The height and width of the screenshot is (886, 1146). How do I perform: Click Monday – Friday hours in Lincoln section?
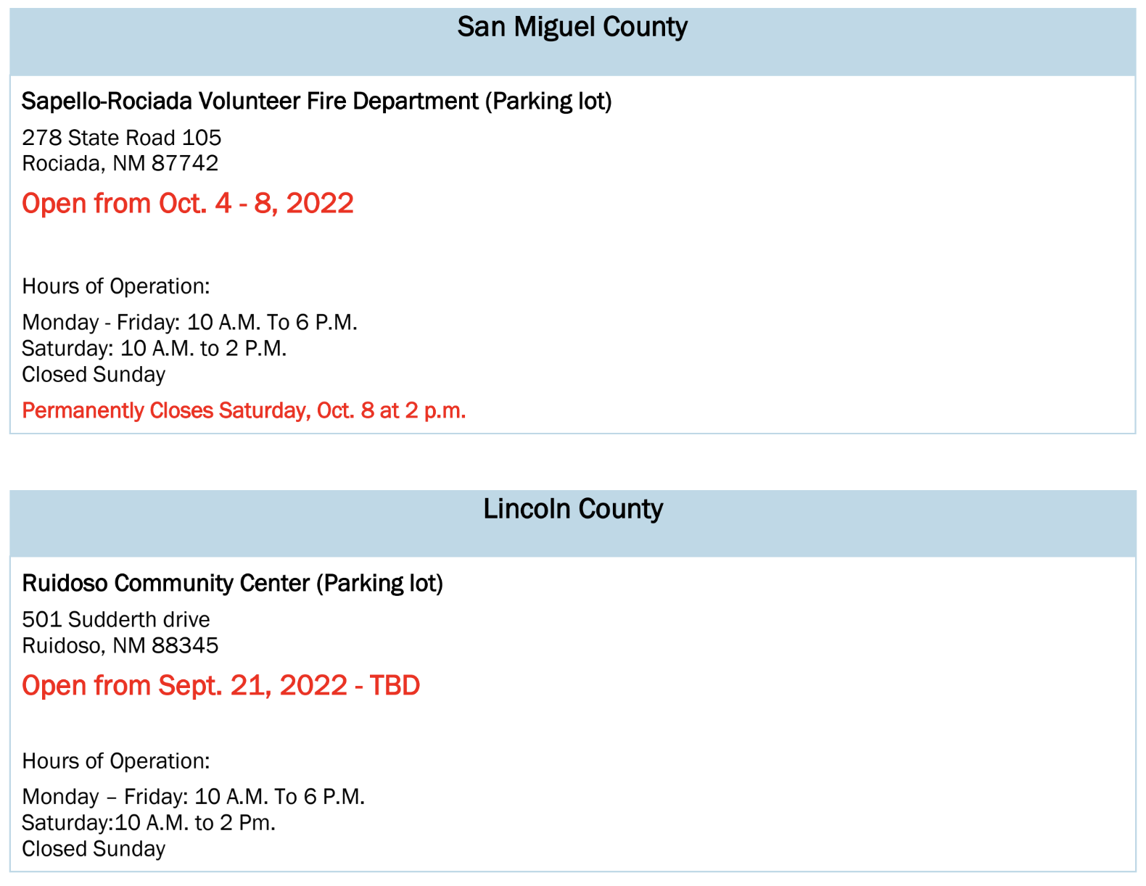point(194,797)
